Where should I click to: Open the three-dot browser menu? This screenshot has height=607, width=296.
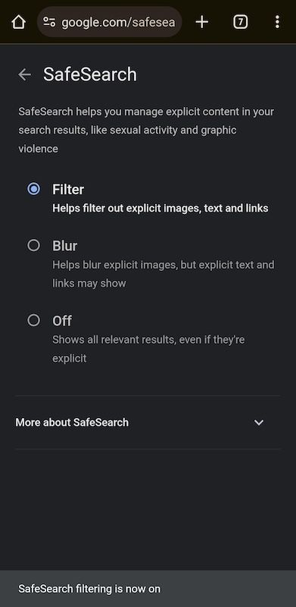[x=277, y=22]
